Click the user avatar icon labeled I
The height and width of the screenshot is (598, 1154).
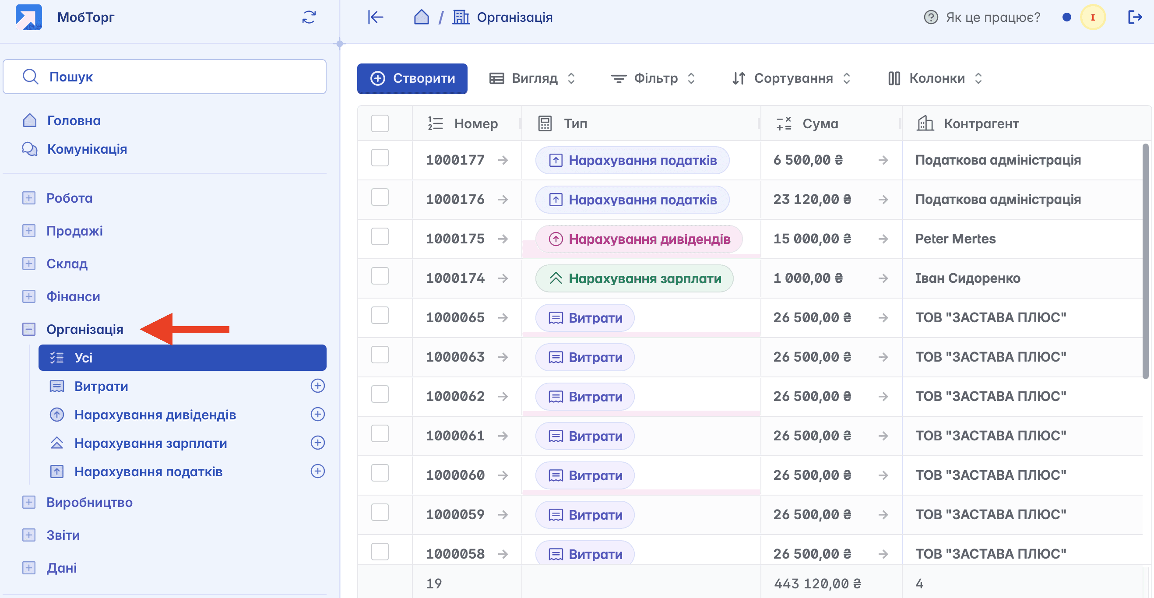pyautogui.click(x=1093, y=18)
